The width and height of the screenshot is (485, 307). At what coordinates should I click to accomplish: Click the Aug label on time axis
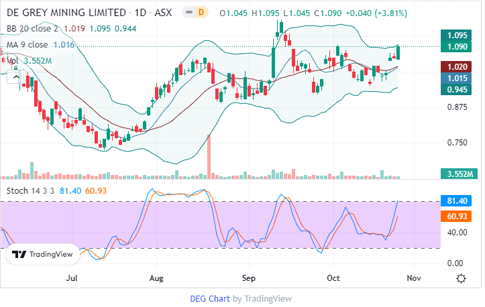[x=156, y=278]
